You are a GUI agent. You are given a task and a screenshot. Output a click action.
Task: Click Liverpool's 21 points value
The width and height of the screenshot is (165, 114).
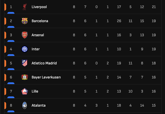point(154,7)
